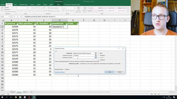Screen dimensions: 177x99
Task: Click the Normal view icon in status bar
Action: [152, 94]
